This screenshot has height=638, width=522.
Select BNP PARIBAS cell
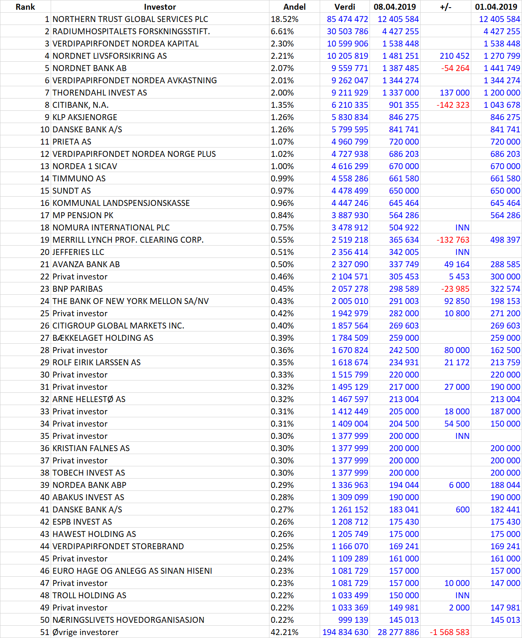click(x=160, y=289)
